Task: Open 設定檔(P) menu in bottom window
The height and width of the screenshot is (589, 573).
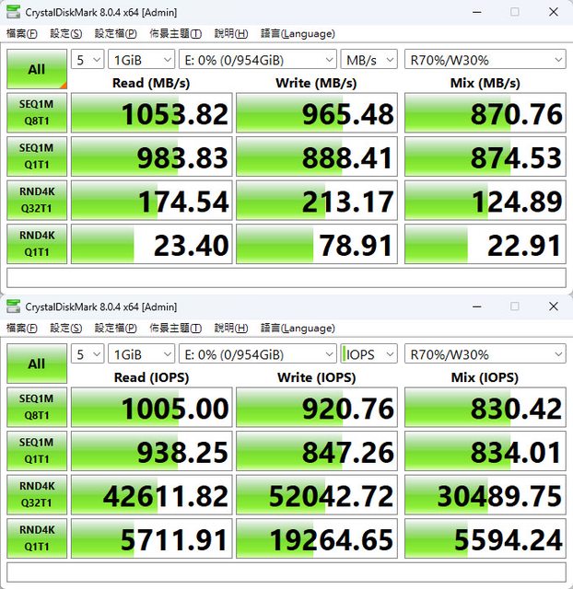Action: (115, 328)
